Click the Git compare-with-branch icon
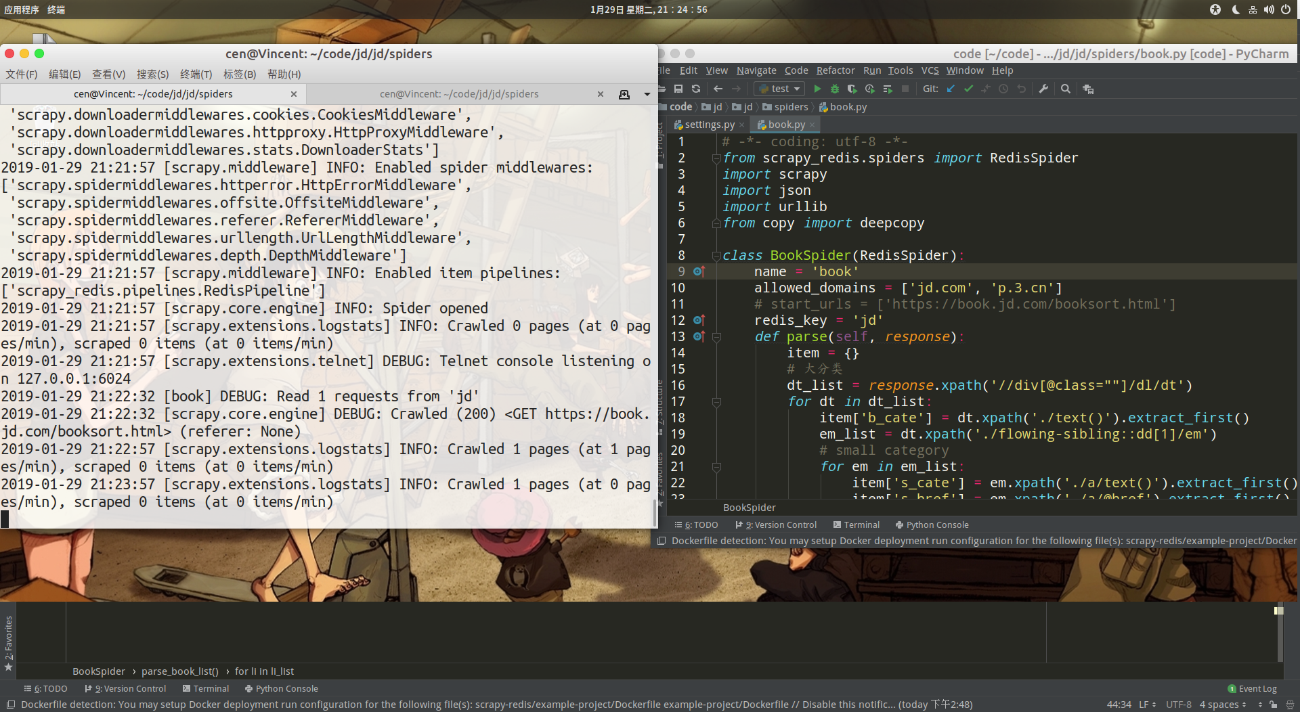 [x=986, y=89]
